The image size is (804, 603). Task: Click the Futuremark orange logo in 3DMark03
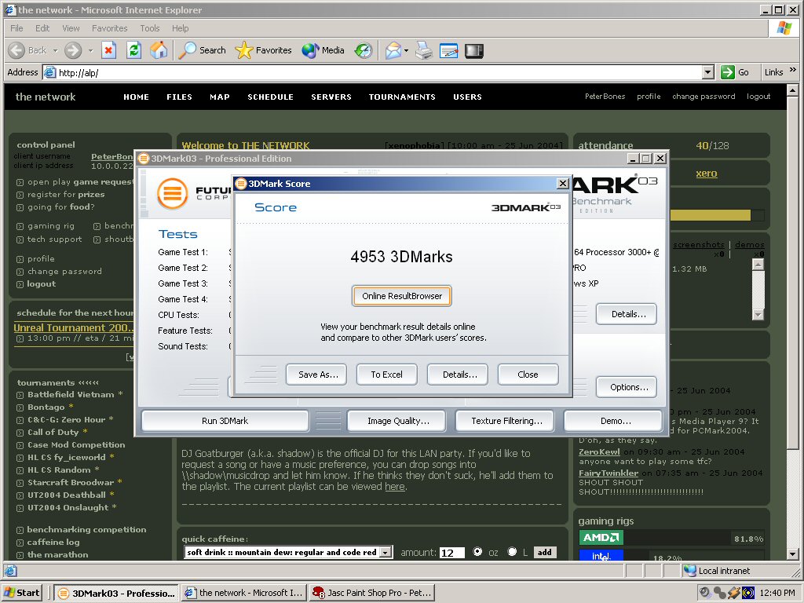click(172, 193)
